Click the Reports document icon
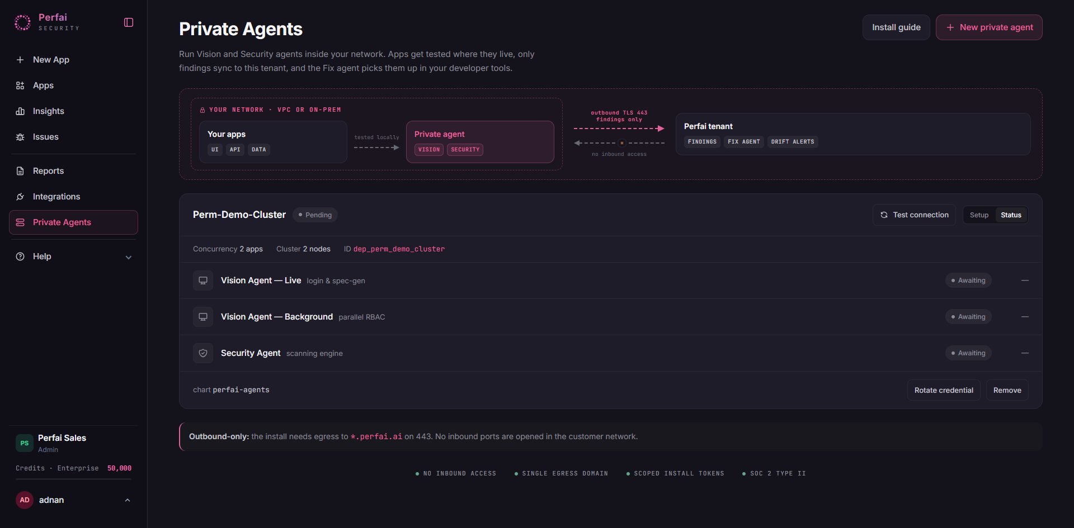The image size is (1074, 528). coord(20,171)
